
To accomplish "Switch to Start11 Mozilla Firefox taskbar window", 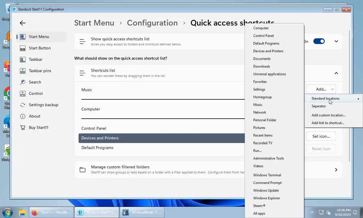I will pyautogui.click(x=51, y=212).
